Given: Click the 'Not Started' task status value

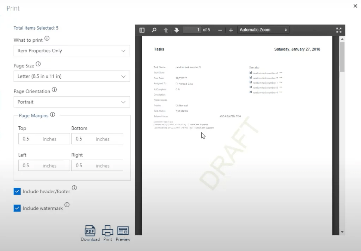Looking at the screenshot, I should (182, 111).
